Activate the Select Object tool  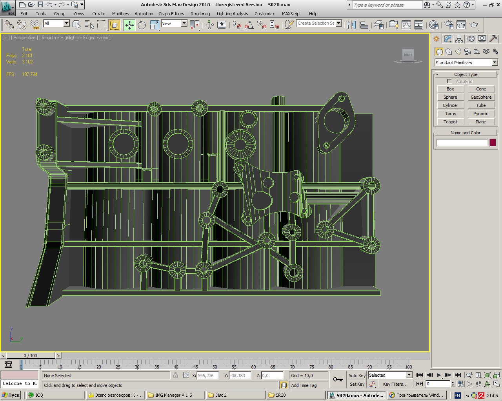click(76, 25)
